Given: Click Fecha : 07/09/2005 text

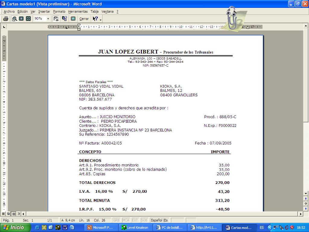Looking at the screenshot, I should [213, 143].
